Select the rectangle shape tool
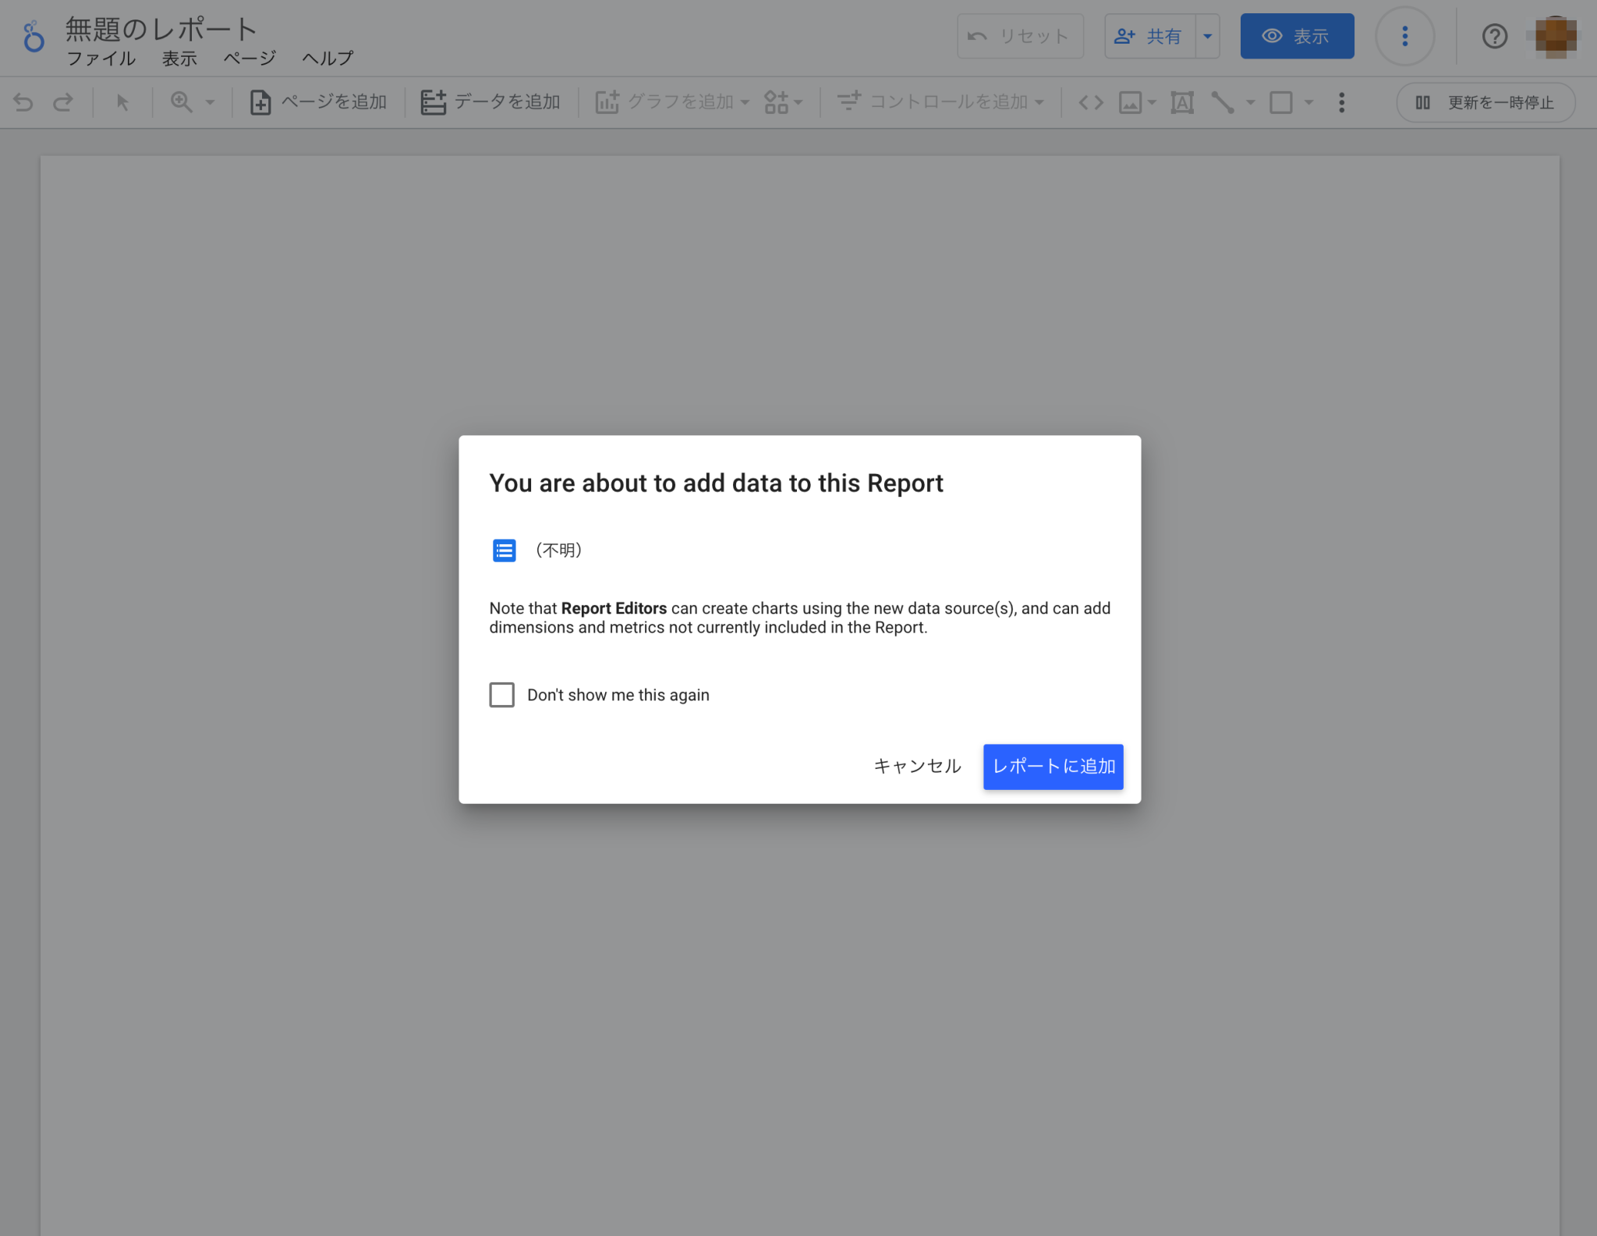 [x=1282, y=101]
